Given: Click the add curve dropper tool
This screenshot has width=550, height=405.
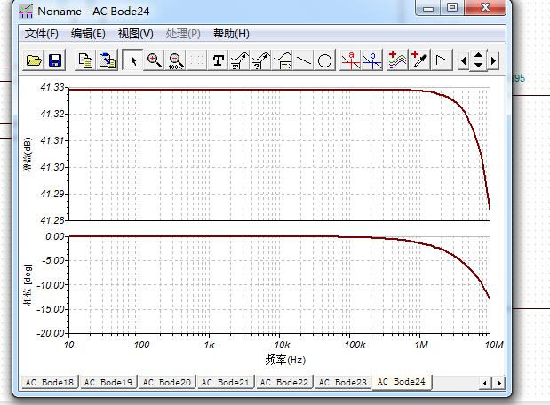Looking at the screenshot, I should [419, 60].
